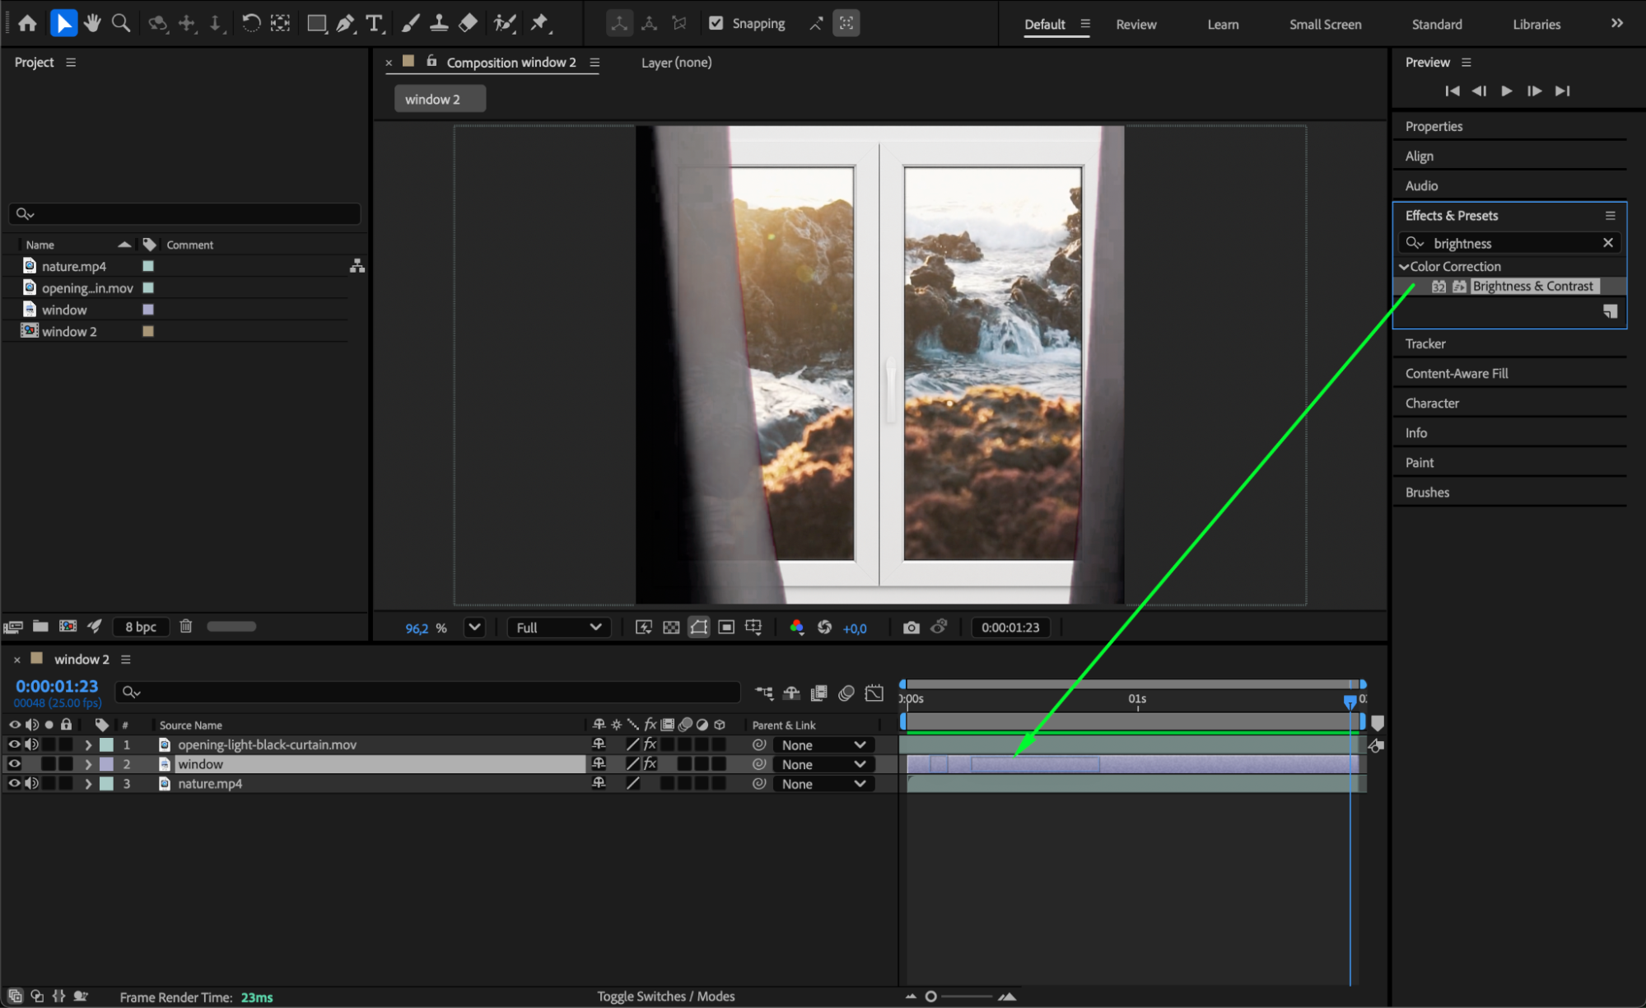Open the Tracker panel
The image size is (1646, 1008).
click(x=1425, y=343)
